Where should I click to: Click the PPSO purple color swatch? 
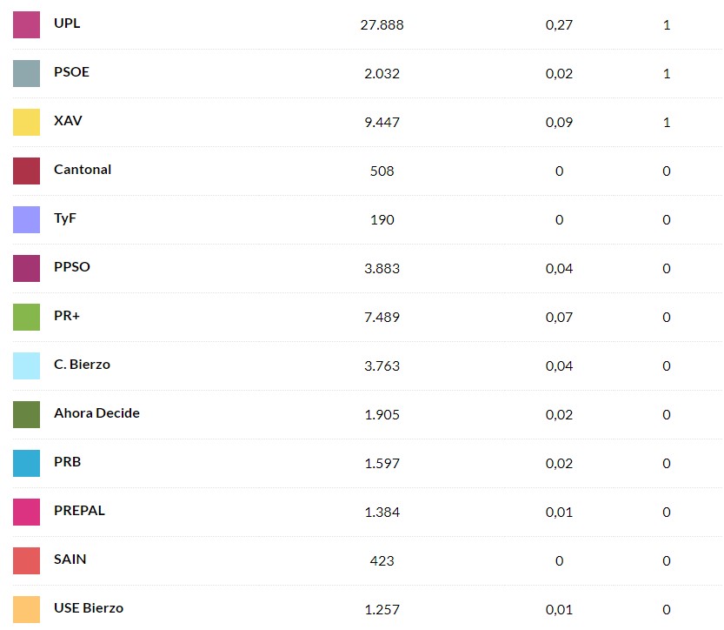(27, 268)
